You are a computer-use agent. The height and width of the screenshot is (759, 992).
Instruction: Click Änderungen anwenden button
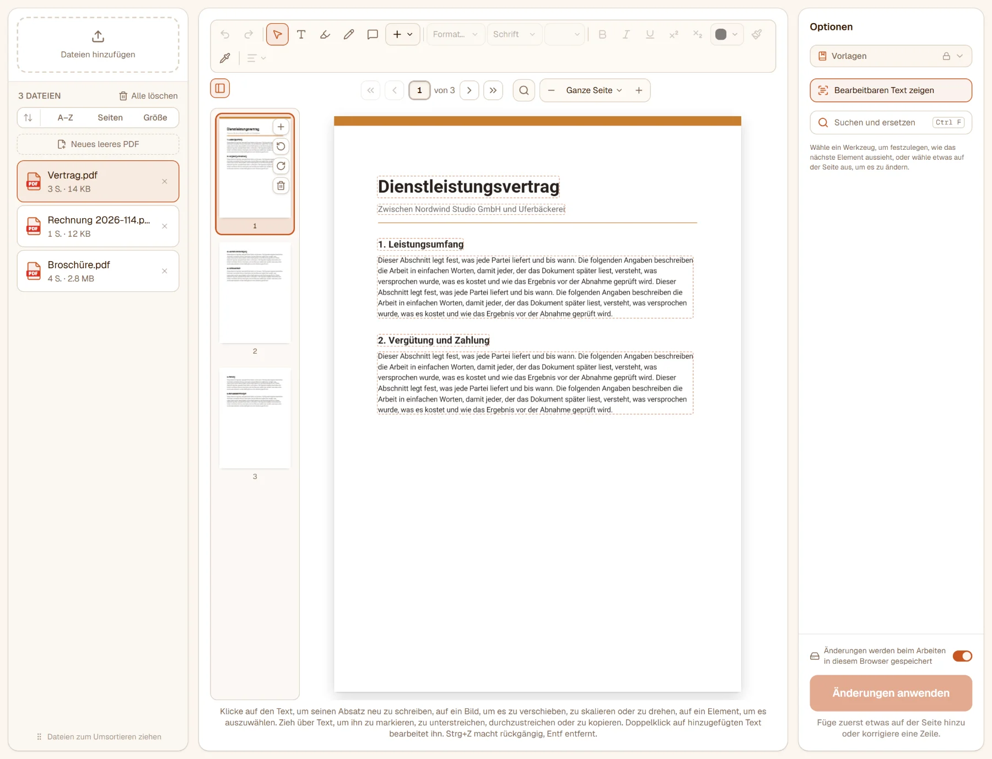pos(891,693)
